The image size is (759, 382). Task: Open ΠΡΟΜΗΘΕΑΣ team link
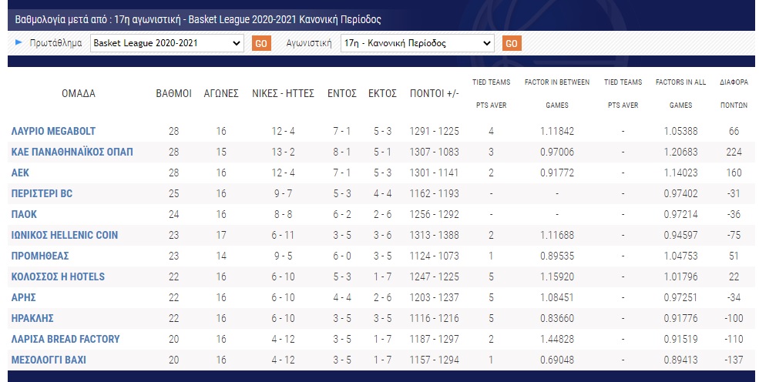click(40, 256)
